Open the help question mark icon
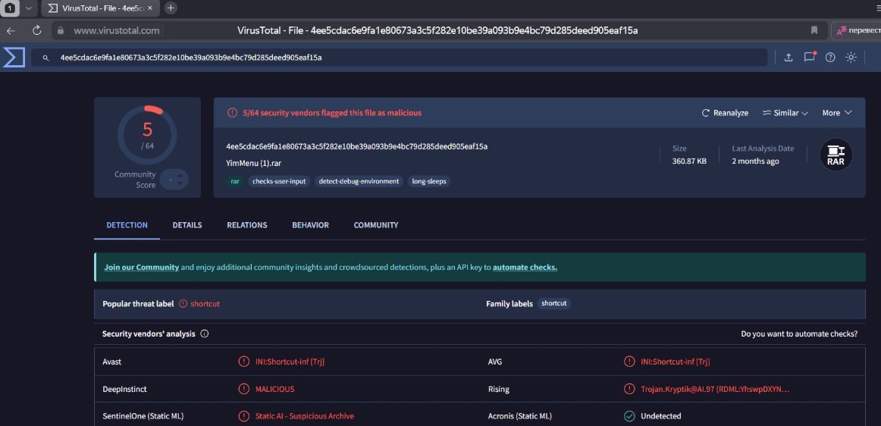 pos(830,58)
